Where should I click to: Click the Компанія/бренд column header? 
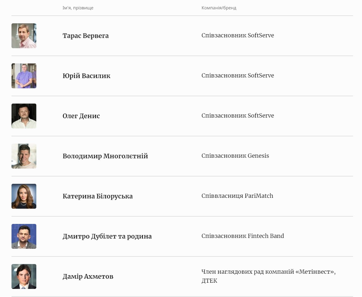pos(219,8)
